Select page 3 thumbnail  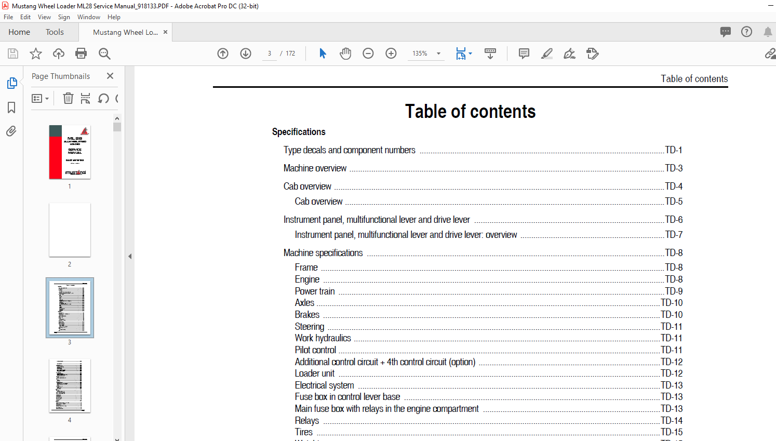point(70,308)
